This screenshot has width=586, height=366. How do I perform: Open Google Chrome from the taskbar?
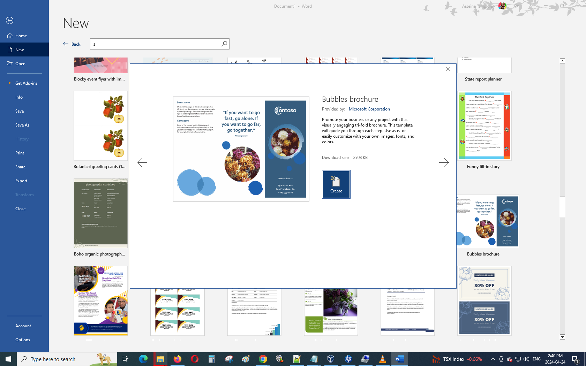coord(263,359)
